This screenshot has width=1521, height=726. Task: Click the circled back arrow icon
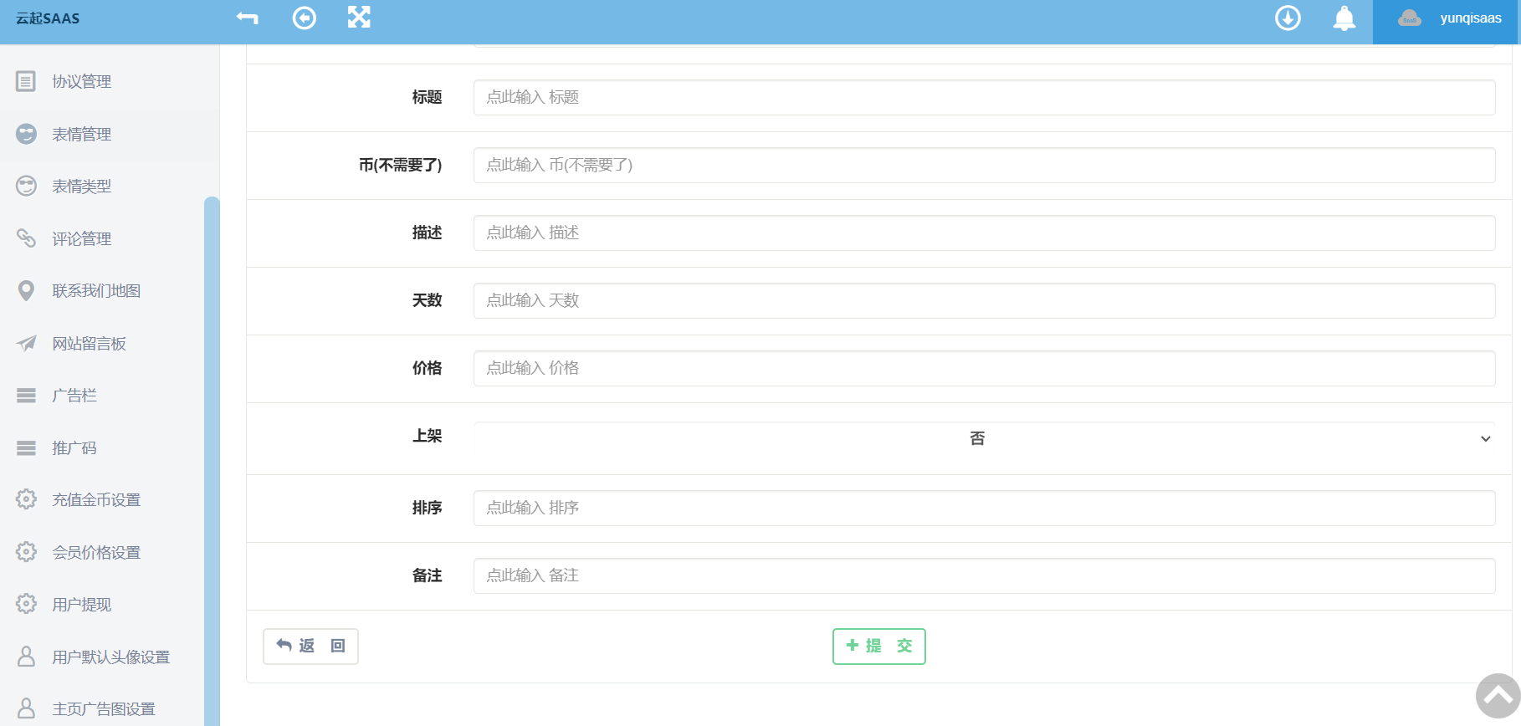pos(305,18)
